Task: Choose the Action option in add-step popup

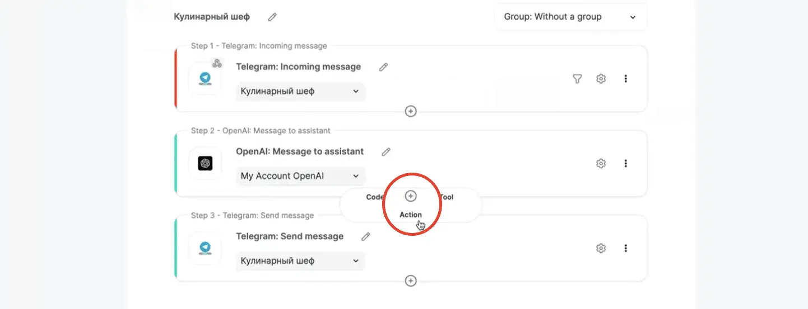Action: (411, 215)
